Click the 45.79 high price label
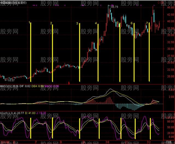 click(115, 7)
